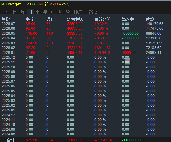171x142 pixels.
Task: Click percentage 149.69 %
Action: (102, 52)
